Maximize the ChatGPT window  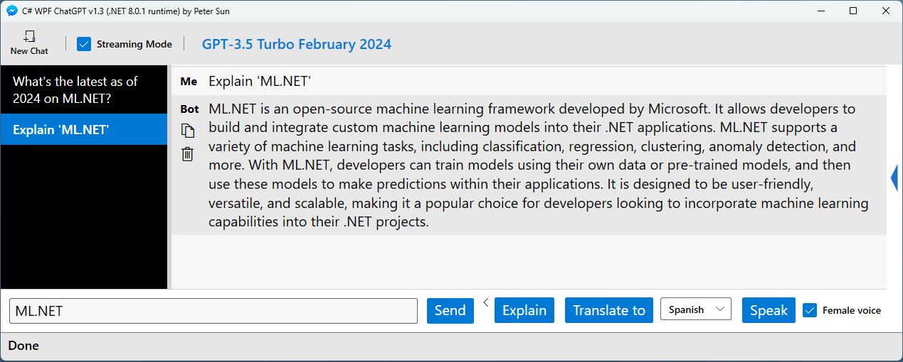tap(853, 11)
